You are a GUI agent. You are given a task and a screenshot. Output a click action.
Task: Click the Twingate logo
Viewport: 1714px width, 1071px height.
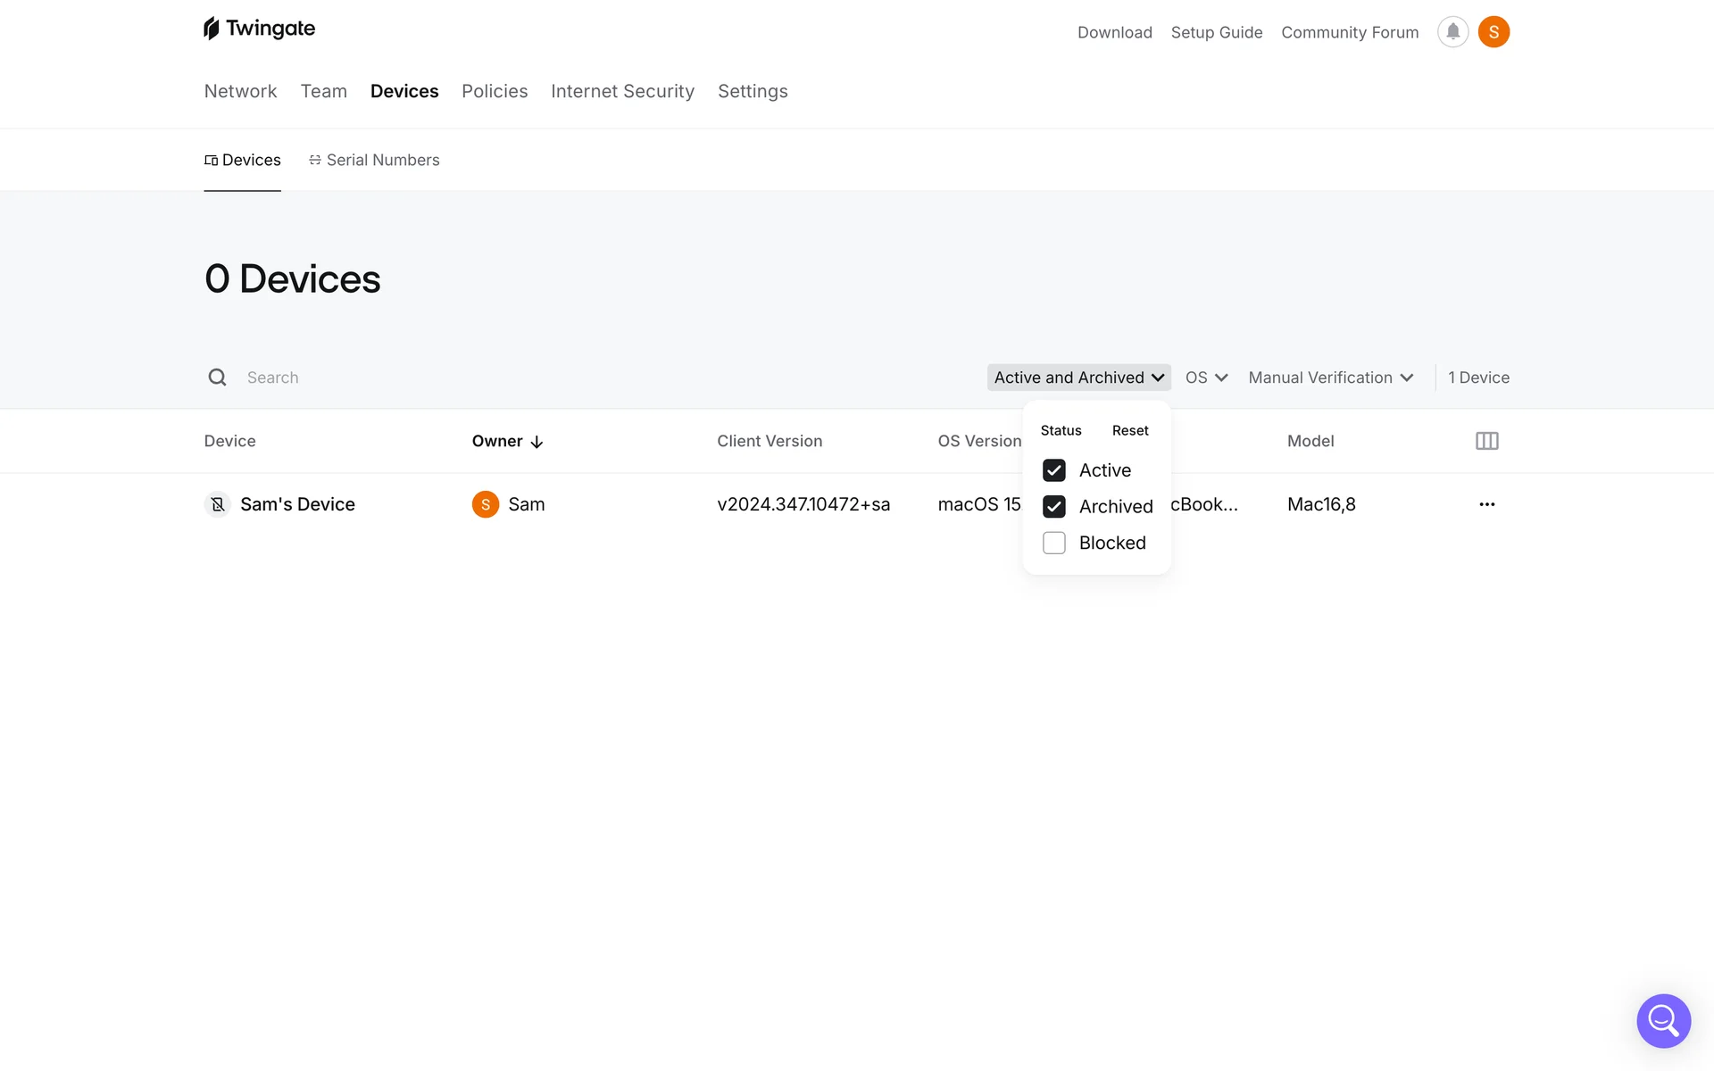tap(259, 29)
